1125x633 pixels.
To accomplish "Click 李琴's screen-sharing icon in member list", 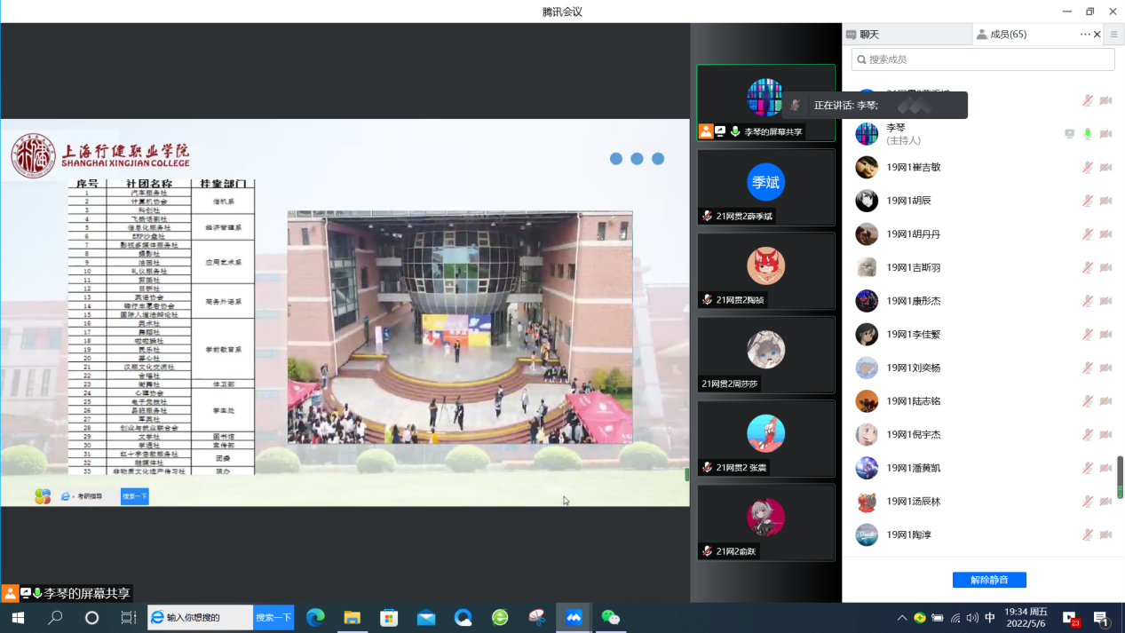I will 1070,134.
